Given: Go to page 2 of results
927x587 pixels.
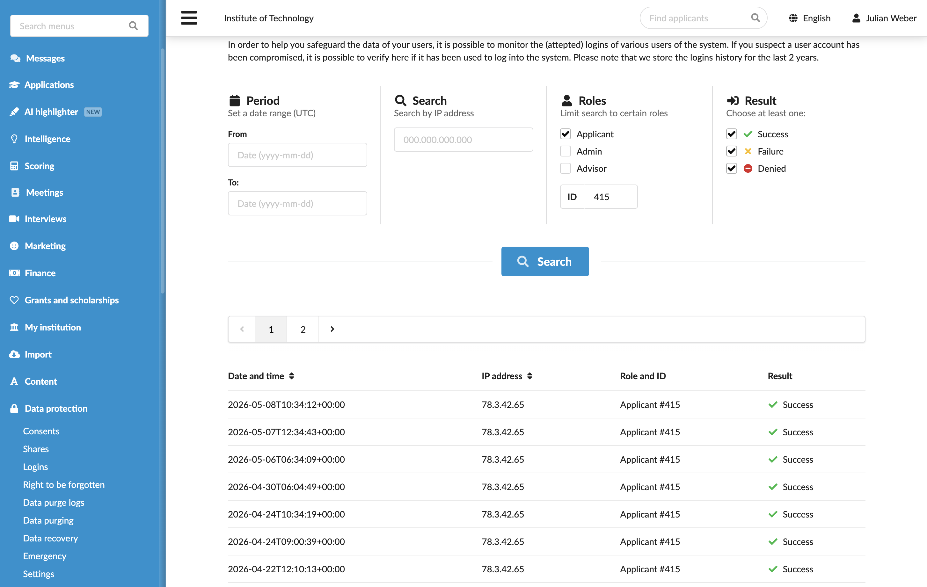Looking at the screenshot, I should click(303, 329).
